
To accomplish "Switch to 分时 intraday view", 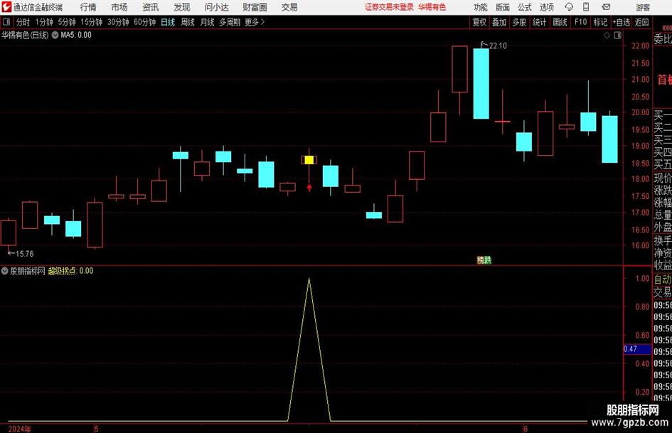I will click(23, 22).
